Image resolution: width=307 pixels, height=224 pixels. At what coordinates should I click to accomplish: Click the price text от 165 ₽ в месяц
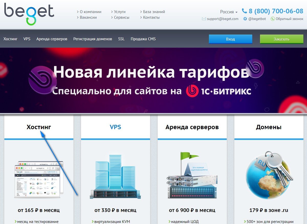pyautogui.click(x=39, y=210)
